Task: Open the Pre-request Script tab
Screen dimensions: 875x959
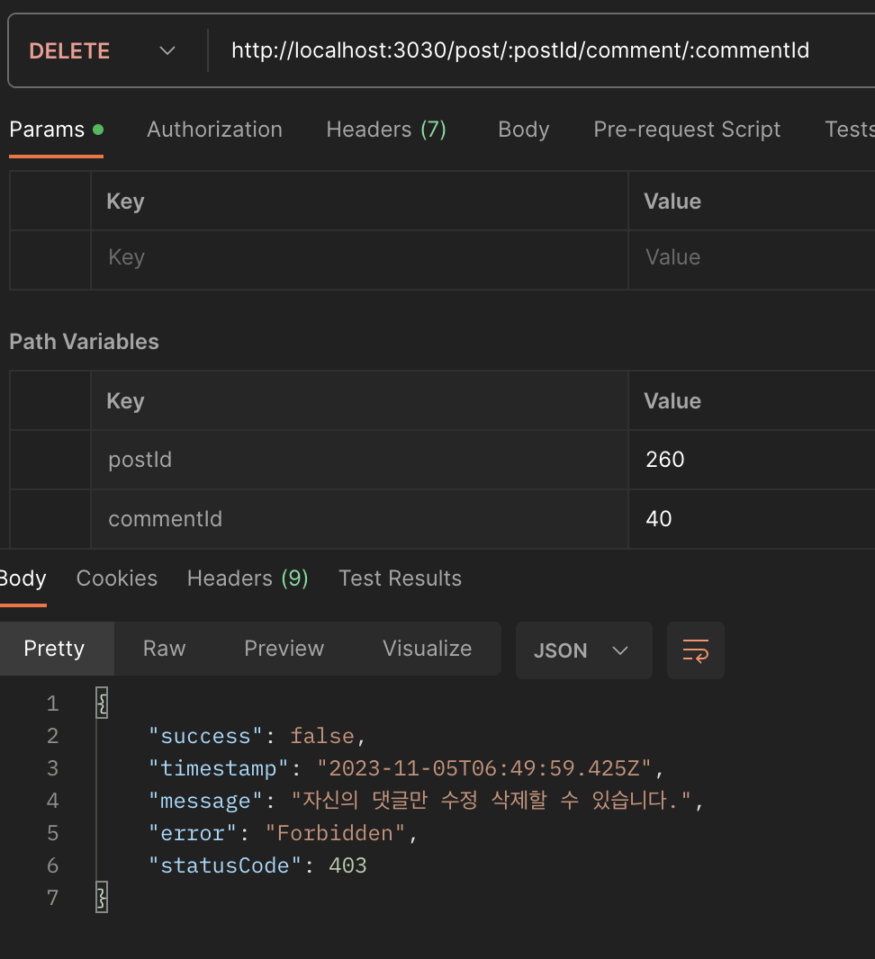Action: pos(687,130)
